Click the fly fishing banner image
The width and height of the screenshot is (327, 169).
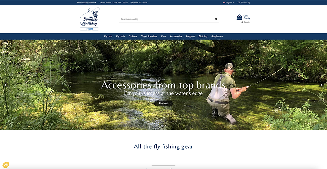click(x=163, y=85)
